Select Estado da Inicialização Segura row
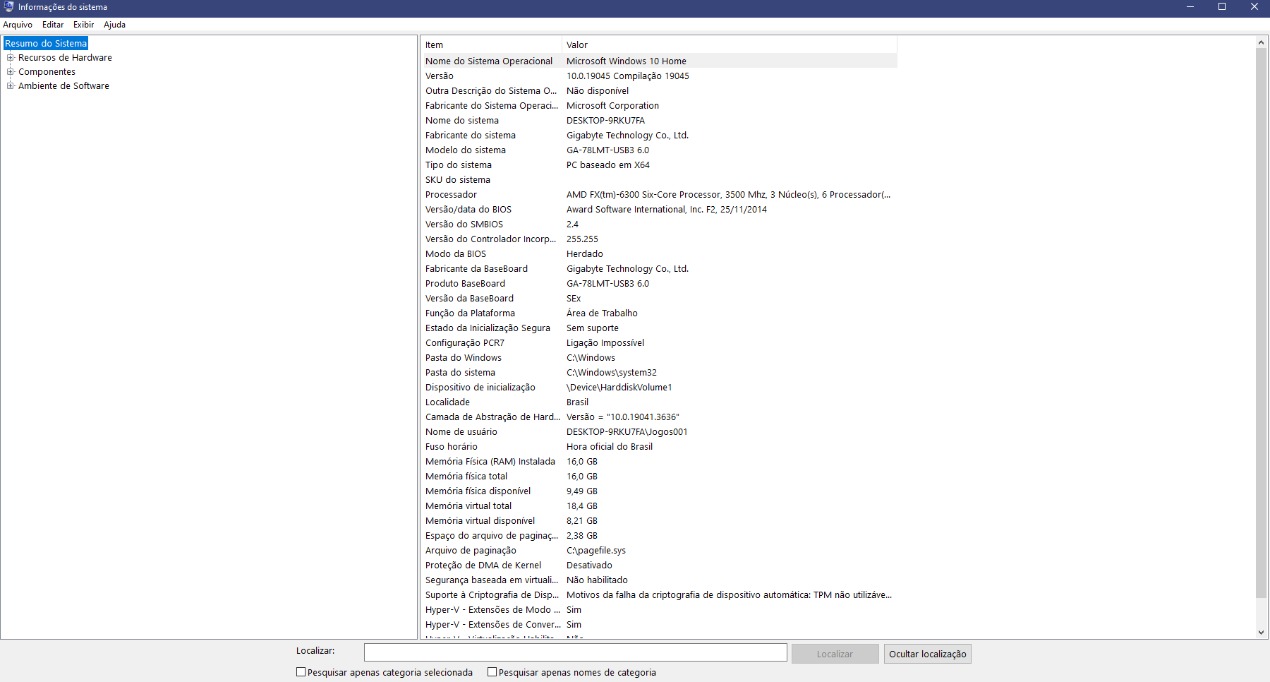Viewport: 1270px width, 682px height. 659,328
